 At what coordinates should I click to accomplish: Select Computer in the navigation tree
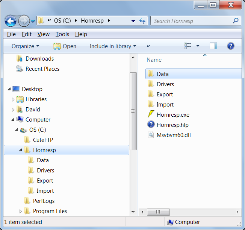tap(38, 120)
